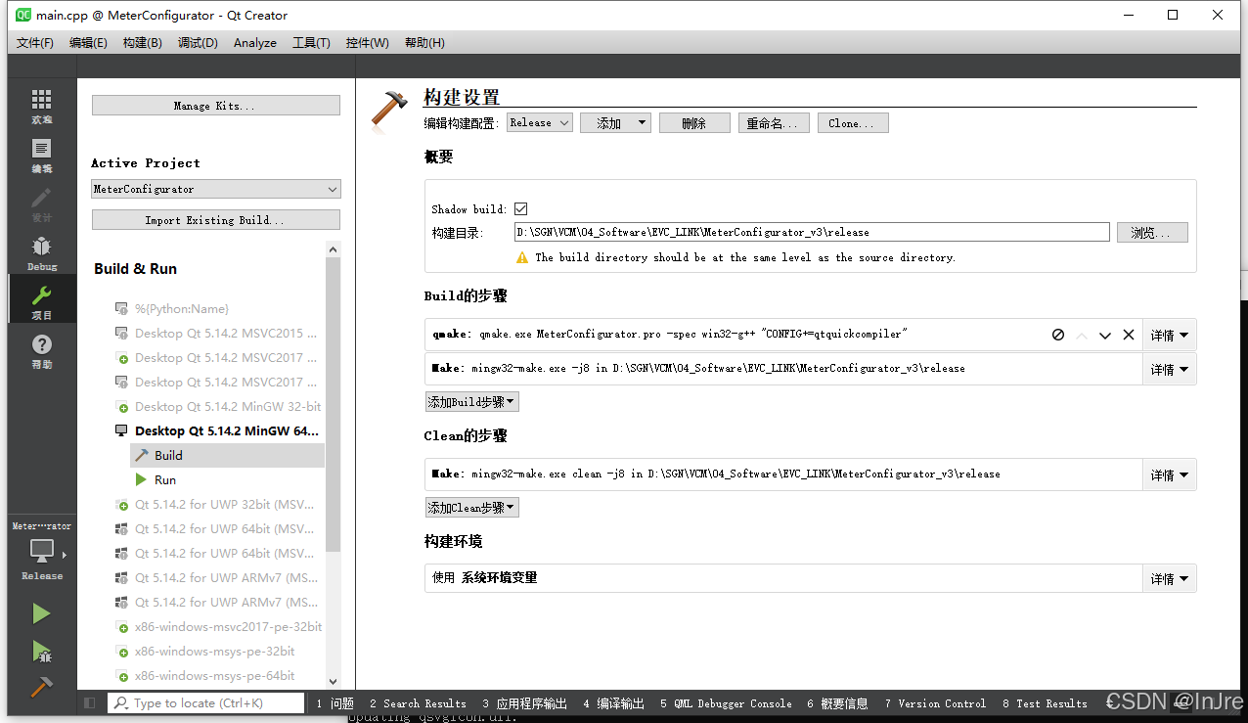Open the 7 Version Control pane
Viewport: 1248px width, 723px height.
(935, 702)
